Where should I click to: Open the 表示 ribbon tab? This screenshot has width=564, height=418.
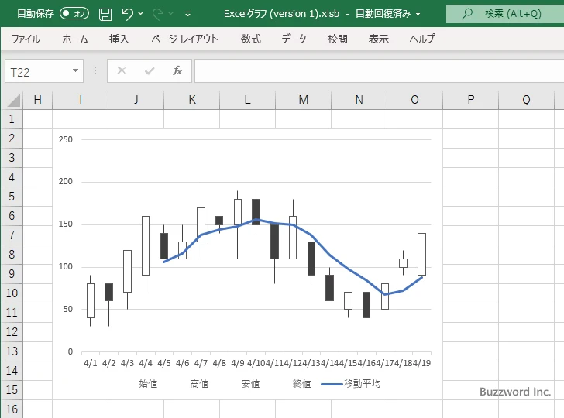pyautogui.click(x=378, y=39)
